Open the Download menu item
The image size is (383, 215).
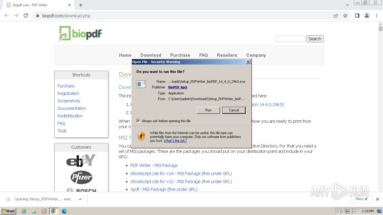coord(151,55)
